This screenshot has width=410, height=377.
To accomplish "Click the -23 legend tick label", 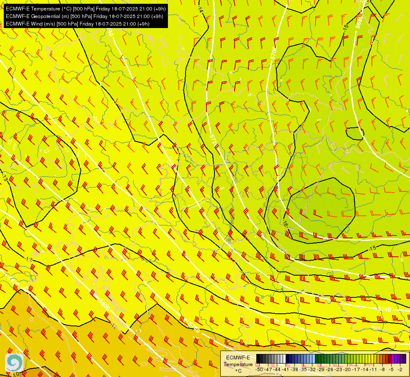I will (338, 370).
